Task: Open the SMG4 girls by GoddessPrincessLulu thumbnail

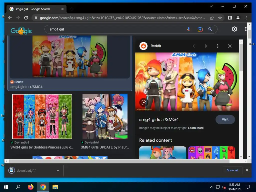Action: click(x=42, y=116)
